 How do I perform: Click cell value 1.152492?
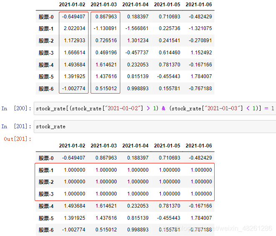click(201, 53)
